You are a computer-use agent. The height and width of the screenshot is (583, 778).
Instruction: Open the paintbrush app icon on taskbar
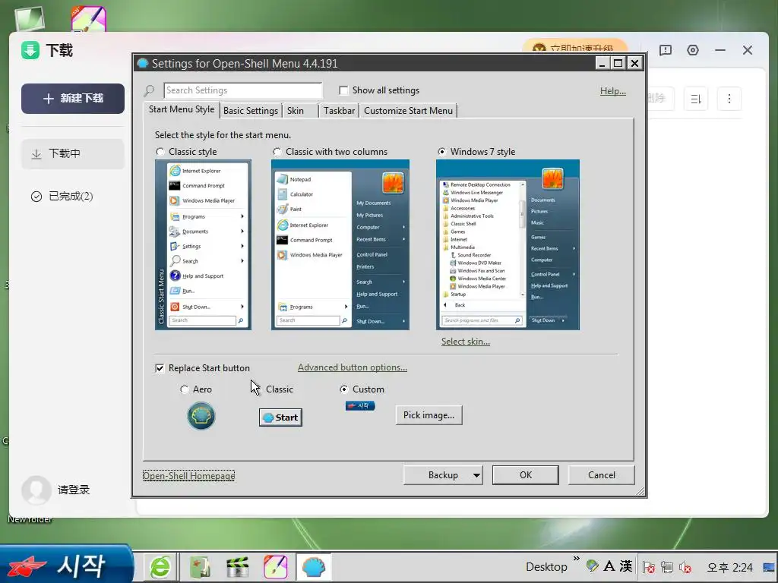pyautogui.click(x=275, y=566)
